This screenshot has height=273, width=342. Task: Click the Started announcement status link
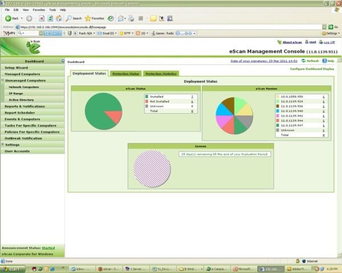pos(48,248)
